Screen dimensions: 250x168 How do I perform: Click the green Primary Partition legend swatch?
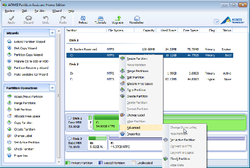(67, 163)
